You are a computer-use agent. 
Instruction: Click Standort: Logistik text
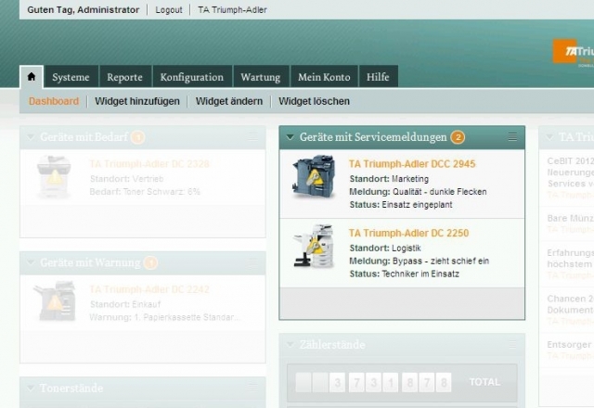[385, 249]
